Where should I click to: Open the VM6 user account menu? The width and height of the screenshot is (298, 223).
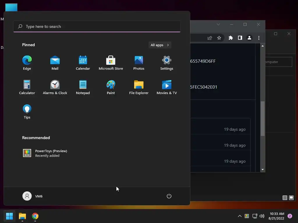[33, 196]
